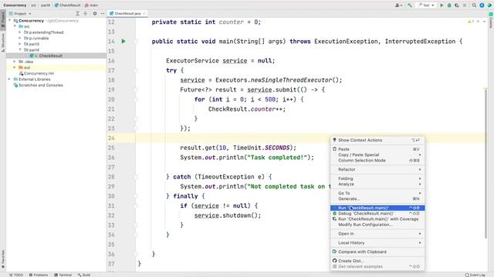494x277 pixels.
Task: Open Terminal tool window in bottom bar
Action: click(63, 275)
